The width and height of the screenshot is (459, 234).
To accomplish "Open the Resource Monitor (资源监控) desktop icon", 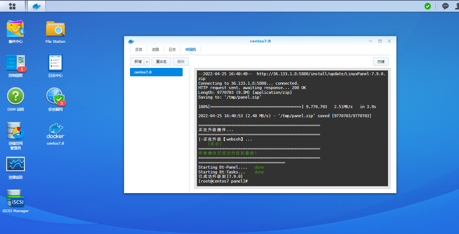I will [15, 168].
